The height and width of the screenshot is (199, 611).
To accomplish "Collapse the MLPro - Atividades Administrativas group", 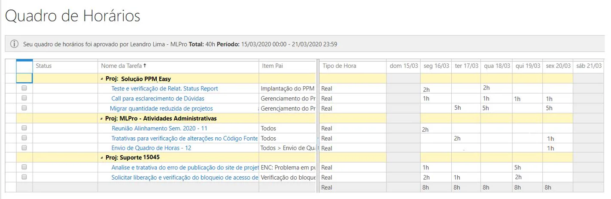I will tap(102, 118).
